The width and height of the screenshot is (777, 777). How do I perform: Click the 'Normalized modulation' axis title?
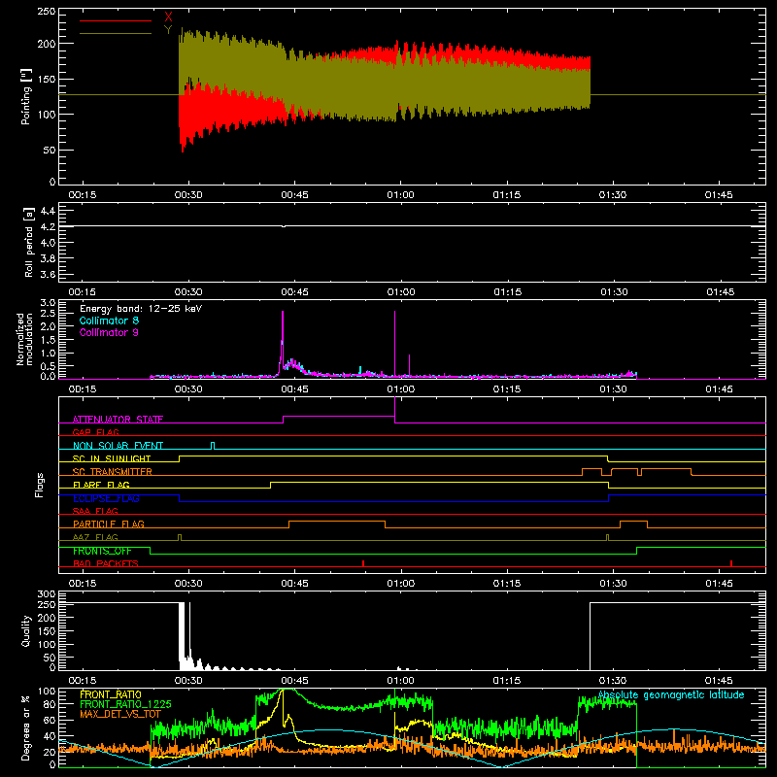click(x=24, y=339)
